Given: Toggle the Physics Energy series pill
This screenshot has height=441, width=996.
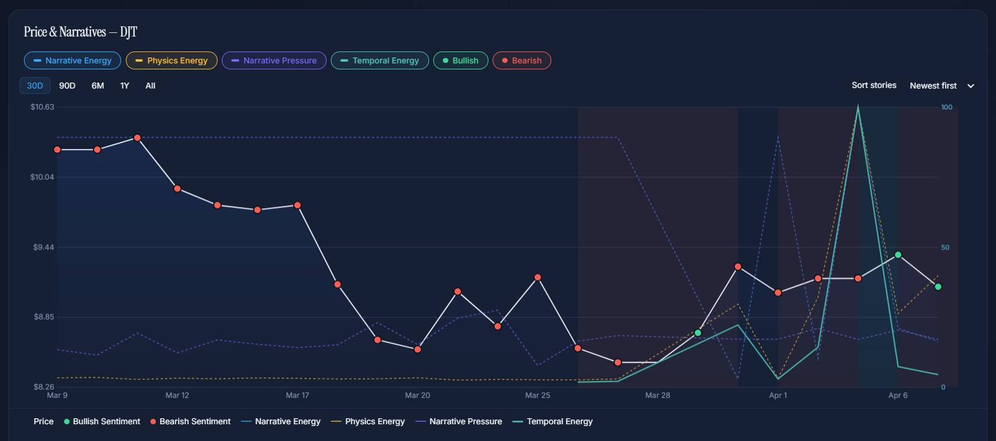Looking at the screenshot, I should click(171, 60).
